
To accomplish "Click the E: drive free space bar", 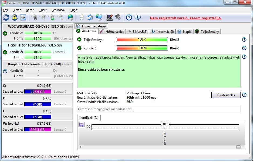I will click(38, 117).
